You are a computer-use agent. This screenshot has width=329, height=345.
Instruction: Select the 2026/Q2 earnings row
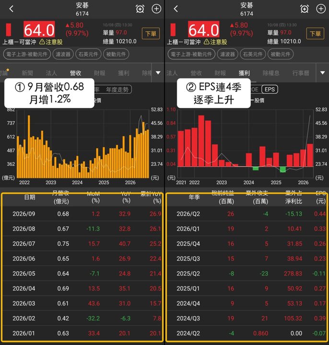point(247,214)
